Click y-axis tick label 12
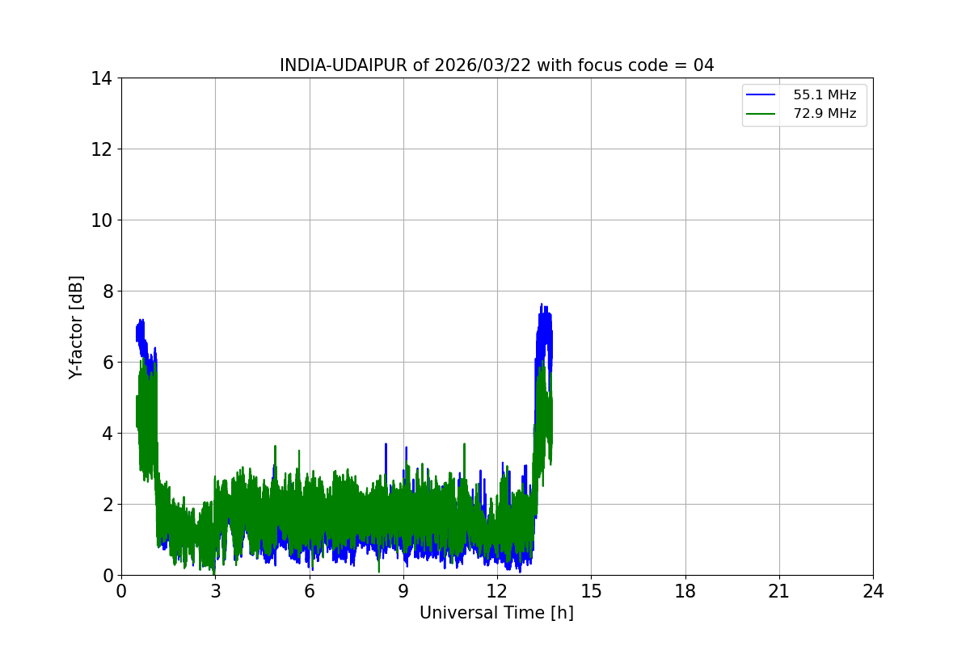Viewport: 970px width, 646px height. click(x=102, y=149)
